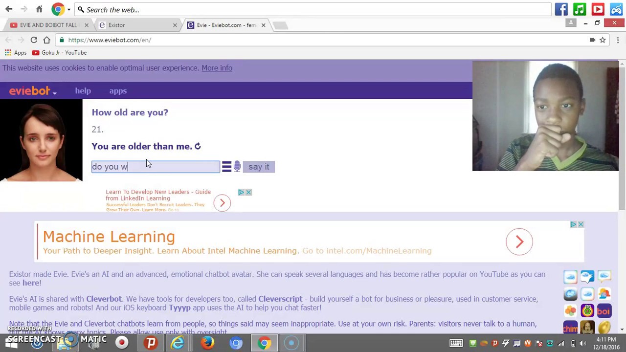The image size is (626, 352).
Task: Open the apps menu item
Action: pos(118,91)
